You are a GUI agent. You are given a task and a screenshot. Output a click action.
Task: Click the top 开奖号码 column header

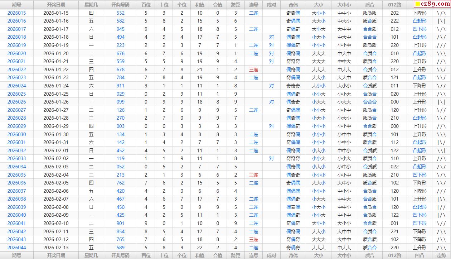click(121, 5)
